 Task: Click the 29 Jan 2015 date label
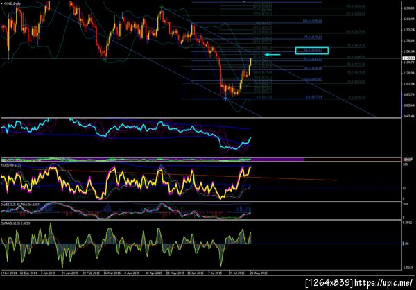point(70,273)
